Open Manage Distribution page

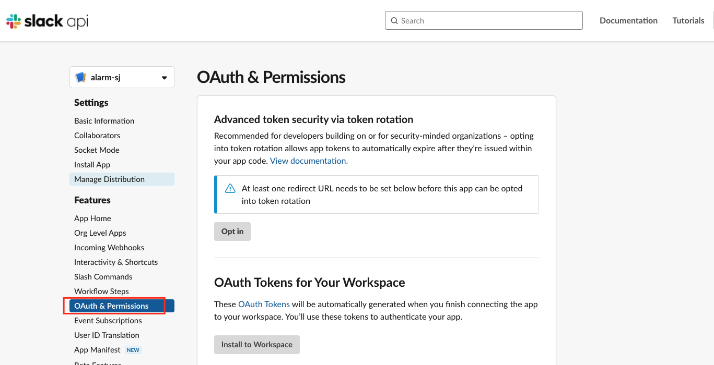pyautogui.click(x=122, y=179)
